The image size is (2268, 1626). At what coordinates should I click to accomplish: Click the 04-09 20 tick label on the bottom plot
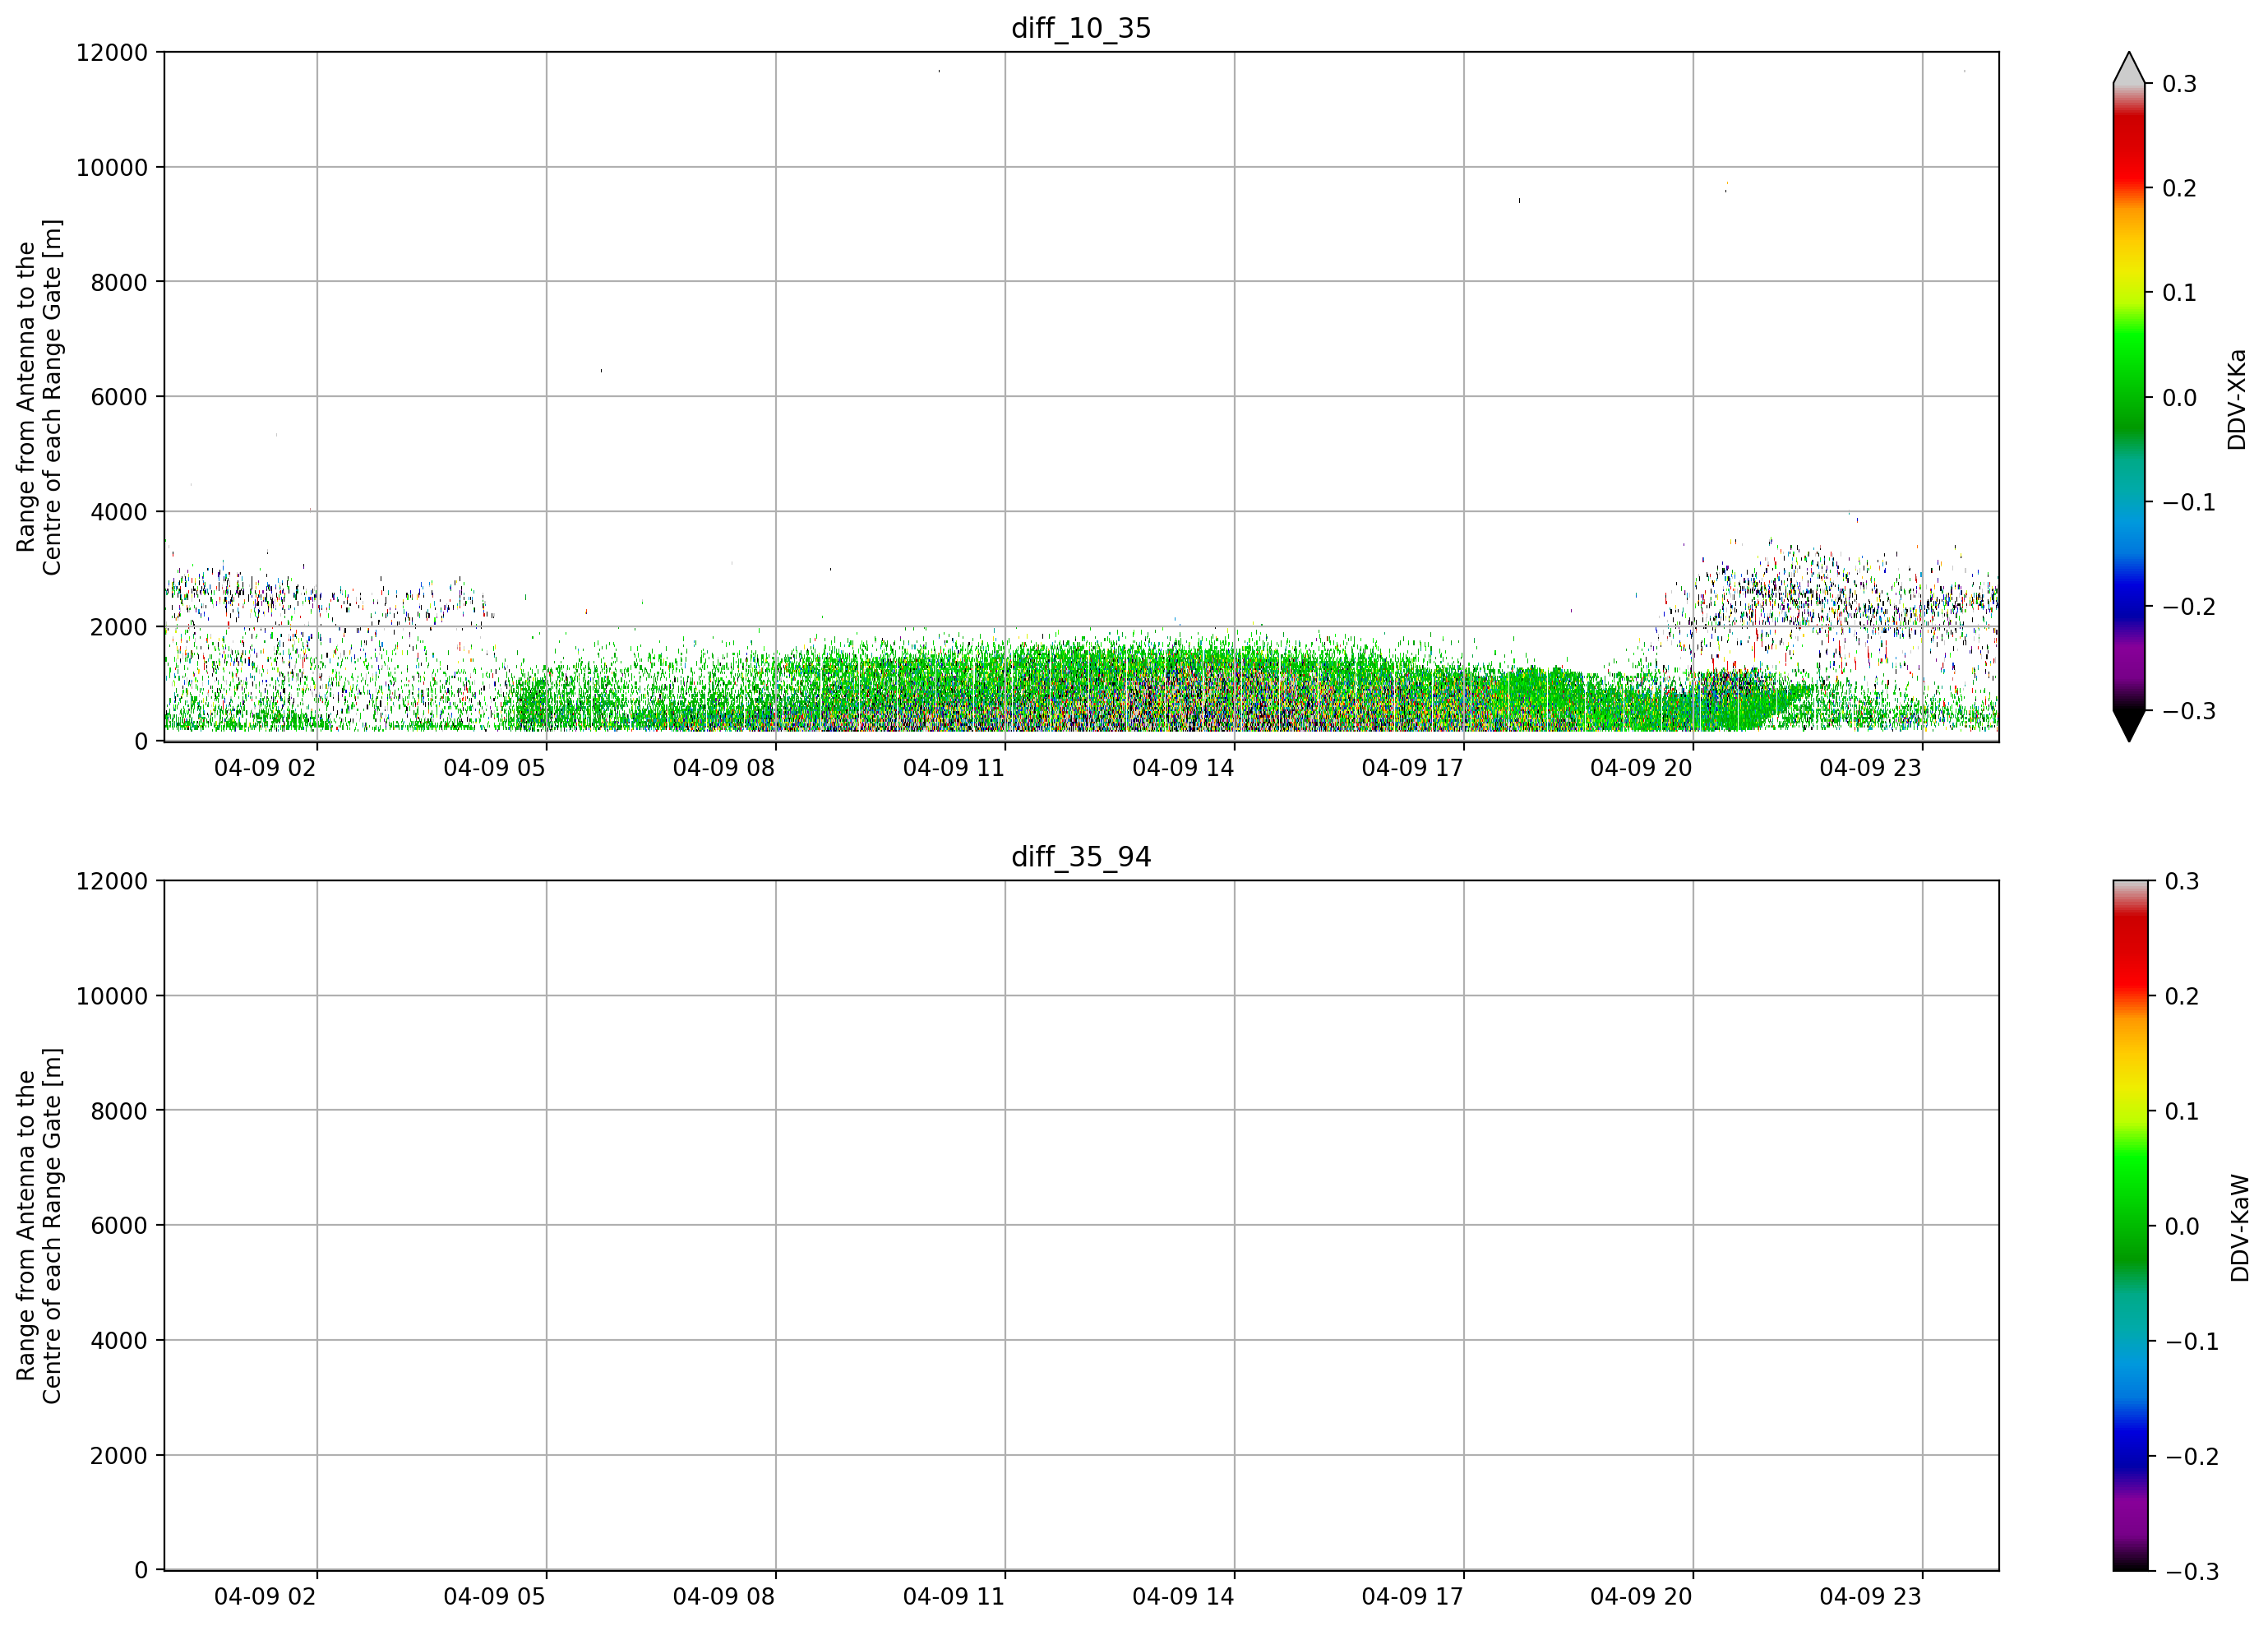pyautogui.click(x=1641, y=1597)
